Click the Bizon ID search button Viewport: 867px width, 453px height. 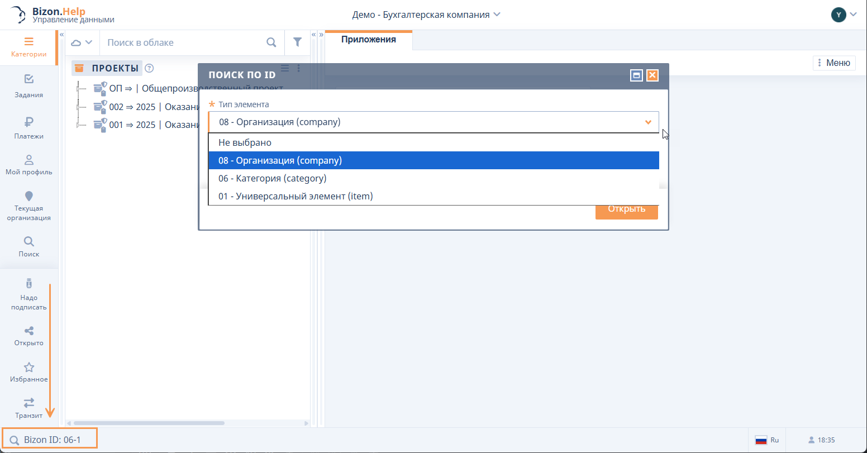[x=50, y=440]
